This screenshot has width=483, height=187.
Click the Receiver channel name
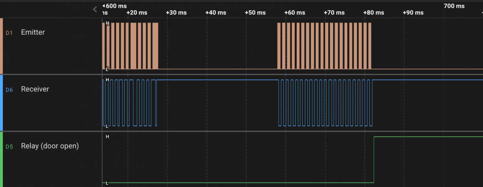pyautogui.click(x=35, y=89)
